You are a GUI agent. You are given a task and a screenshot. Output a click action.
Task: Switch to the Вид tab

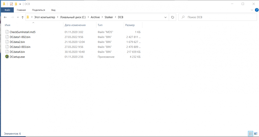pos(53,10)
